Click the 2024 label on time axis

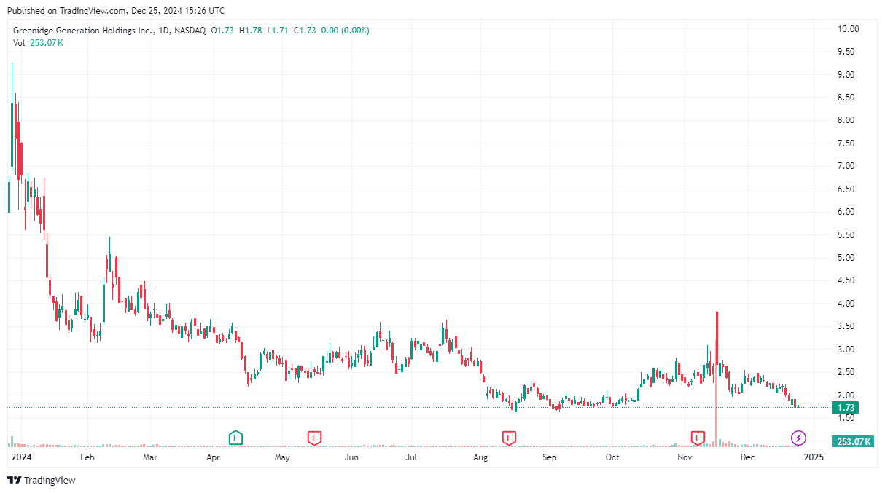(22, 457)
